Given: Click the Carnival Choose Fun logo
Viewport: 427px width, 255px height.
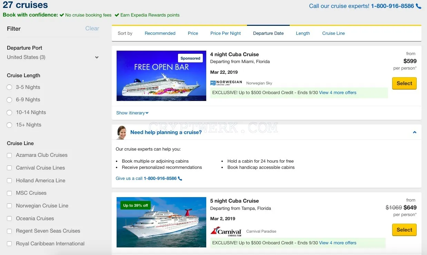Looking at the screenshot, I should pyautogui.click(x=226, y=231).
